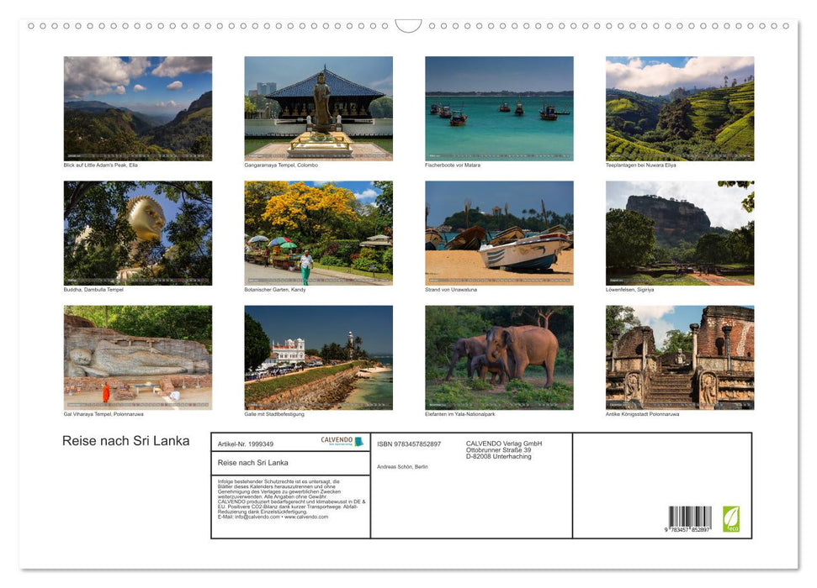Click the CALVENDO logo icon
Image resolution: width=817 pixels, height=588 pixels.
point(336,440)
